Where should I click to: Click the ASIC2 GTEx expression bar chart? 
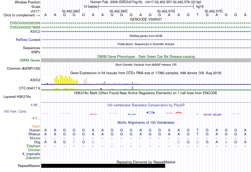91,80
